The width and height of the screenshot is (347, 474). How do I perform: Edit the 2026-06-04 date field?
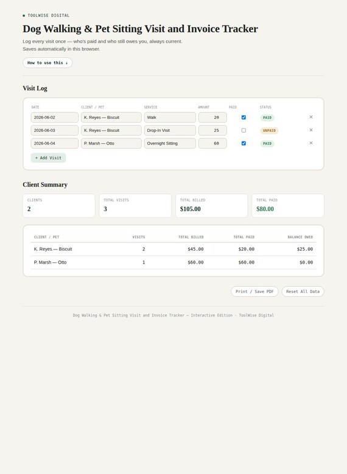55,143
